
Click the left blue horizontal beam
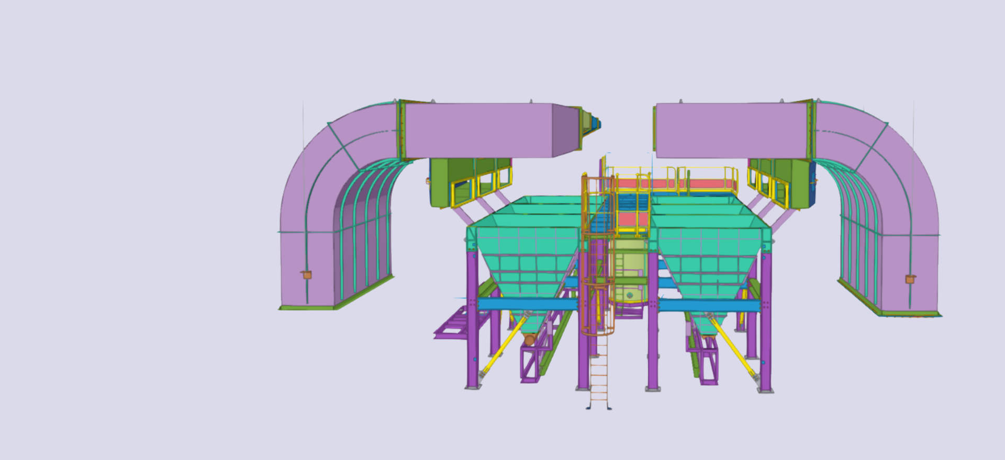click(523, 304)
